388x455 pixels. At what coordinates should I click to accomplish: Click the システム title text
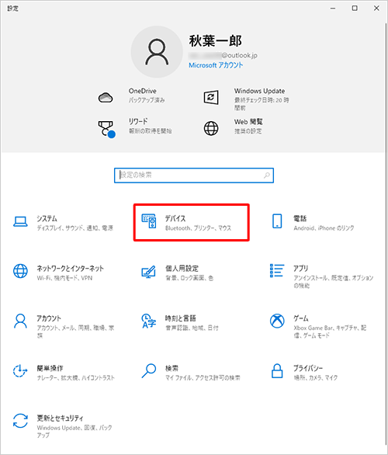point(47,218)
